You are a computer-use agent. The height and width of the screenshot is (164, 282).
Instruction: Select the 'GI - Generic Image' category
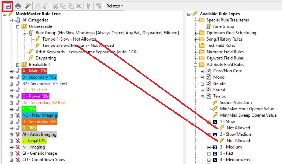[x=39, y=153]
